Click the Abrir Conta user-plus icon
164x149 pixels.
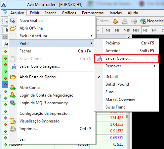[x=13, y=88]
